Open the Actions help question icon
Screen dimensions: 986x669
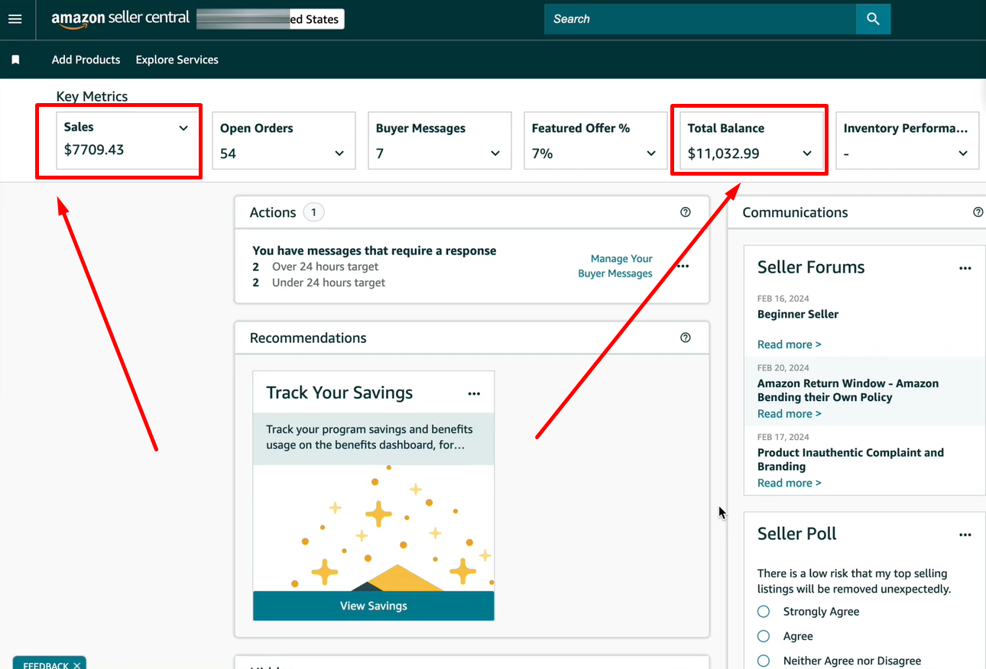685,212
